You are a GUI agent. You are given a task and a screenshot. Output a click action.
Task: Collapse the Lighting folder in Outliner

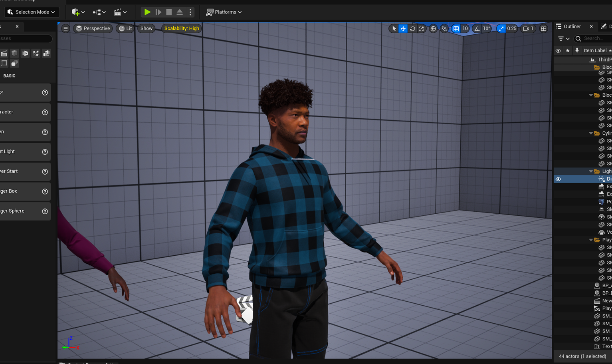(x=591, y=171)
